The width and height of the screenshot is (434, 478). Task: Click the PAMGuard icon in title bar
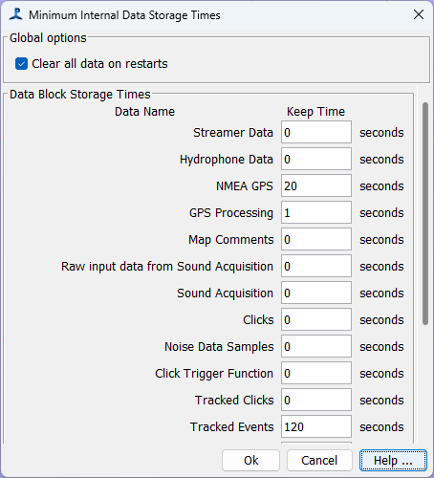click(16, 14)
